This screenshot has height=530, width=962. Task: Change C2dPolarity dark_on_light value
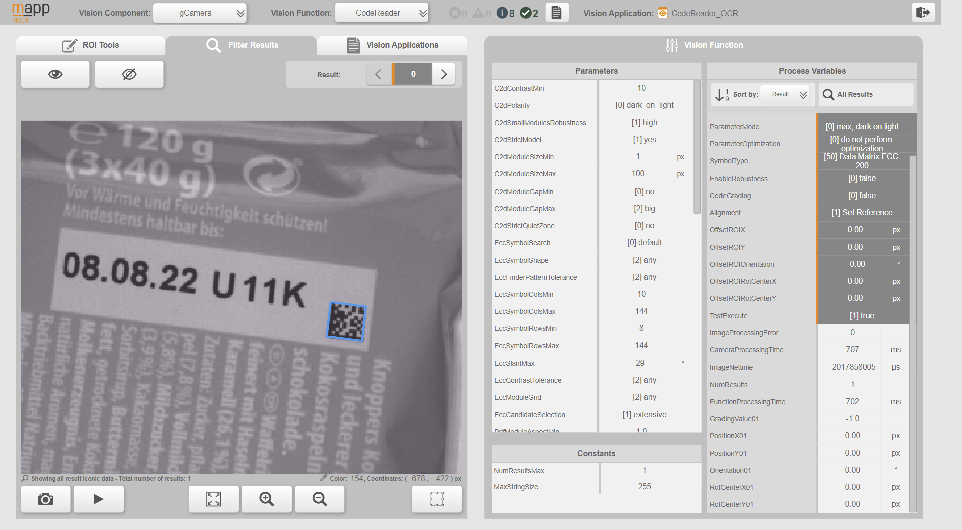click(646, 105)
